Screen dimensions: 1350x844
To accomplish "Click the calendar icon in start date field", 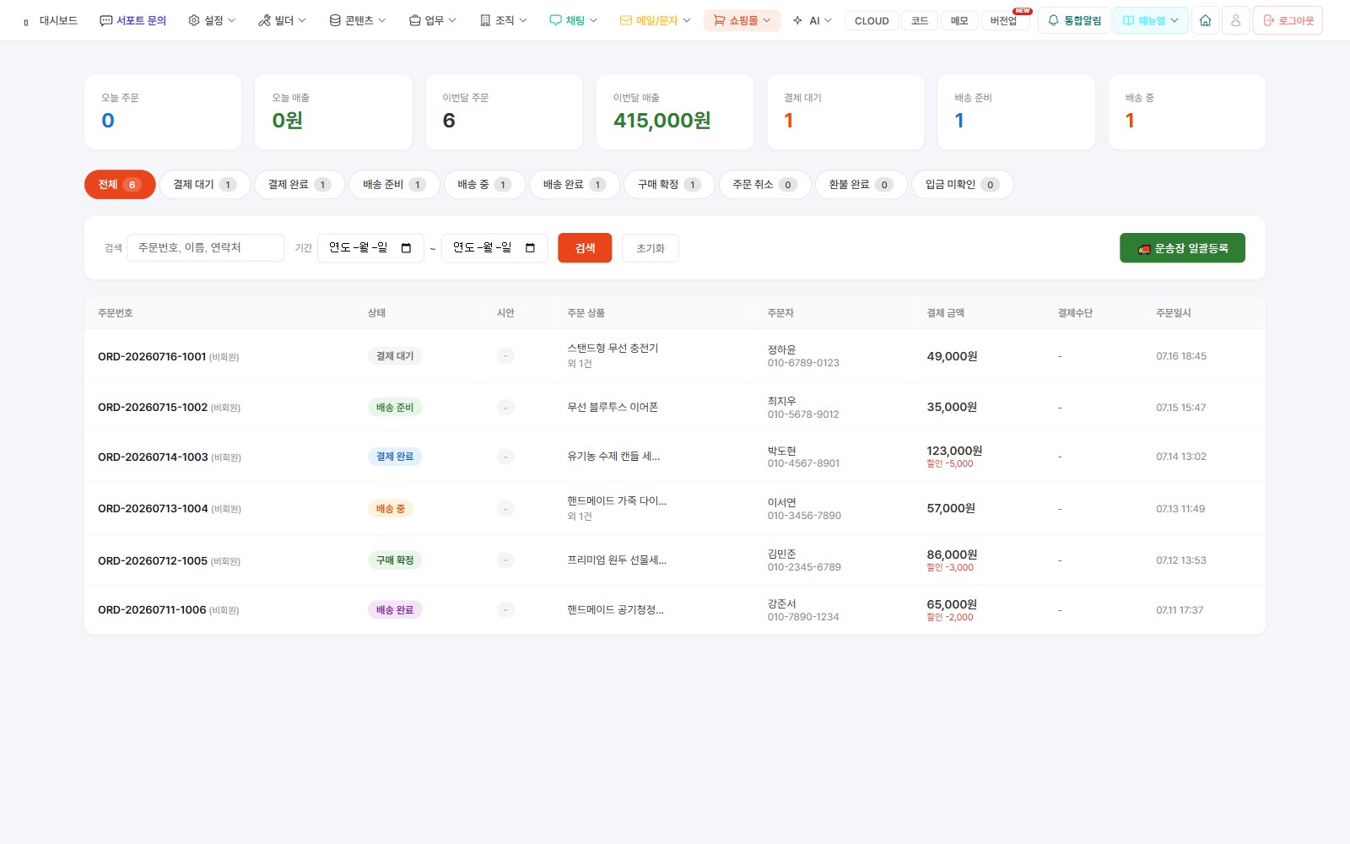I will tap(406, 248).
